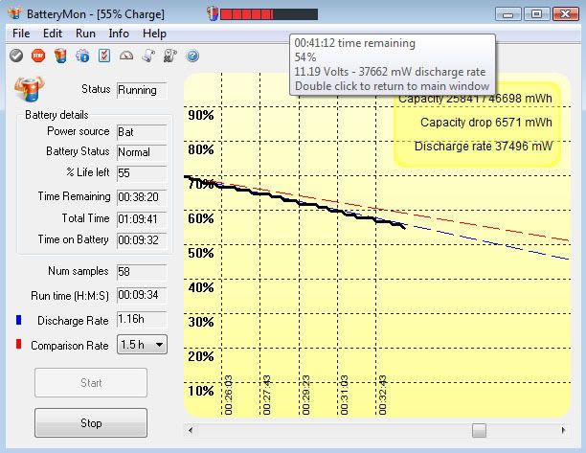
Task: Click the Discharge Rate field showing 1.16h
Action: [142, 320]
